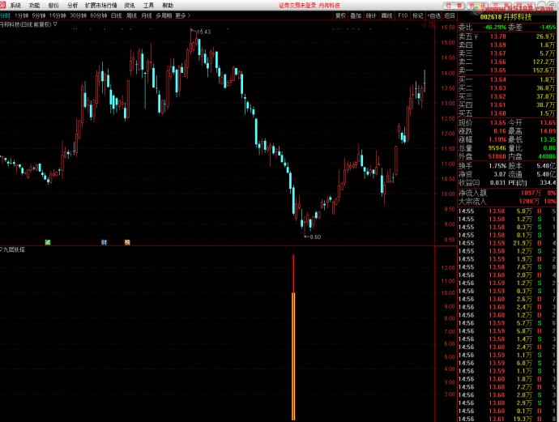Open the 复权 adjustment button
559x422 pixels.
[340, 15]
